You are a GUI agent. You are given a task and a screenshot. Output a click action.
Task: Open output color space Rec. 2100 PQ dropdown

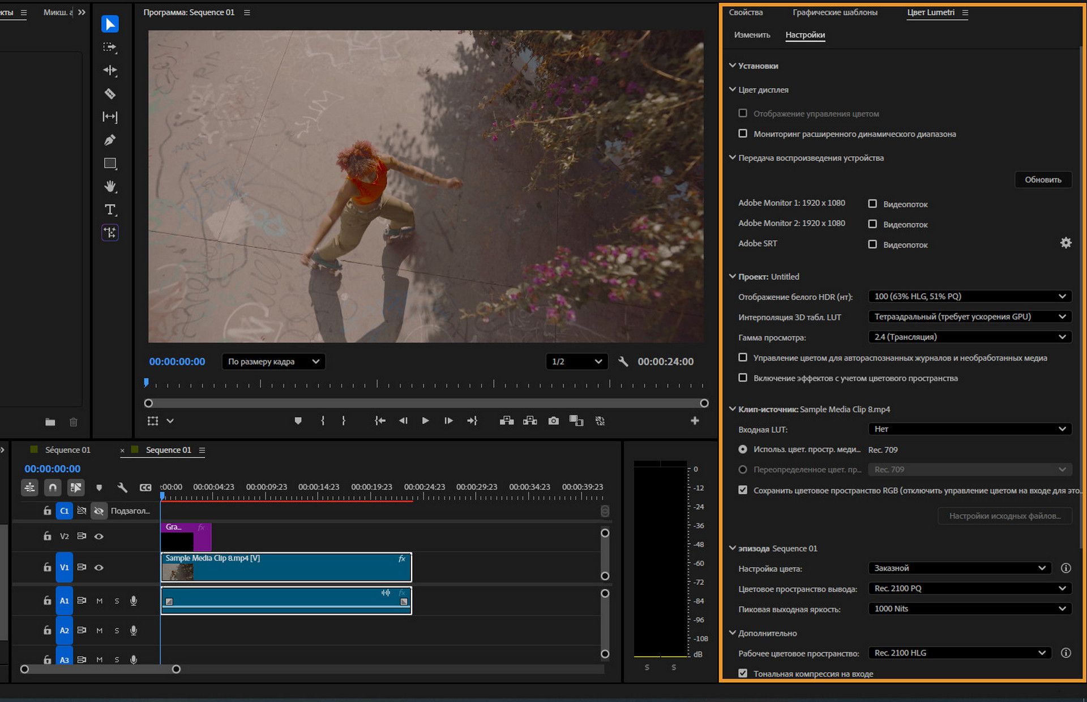pyautogui.click(x=969, y=588)
